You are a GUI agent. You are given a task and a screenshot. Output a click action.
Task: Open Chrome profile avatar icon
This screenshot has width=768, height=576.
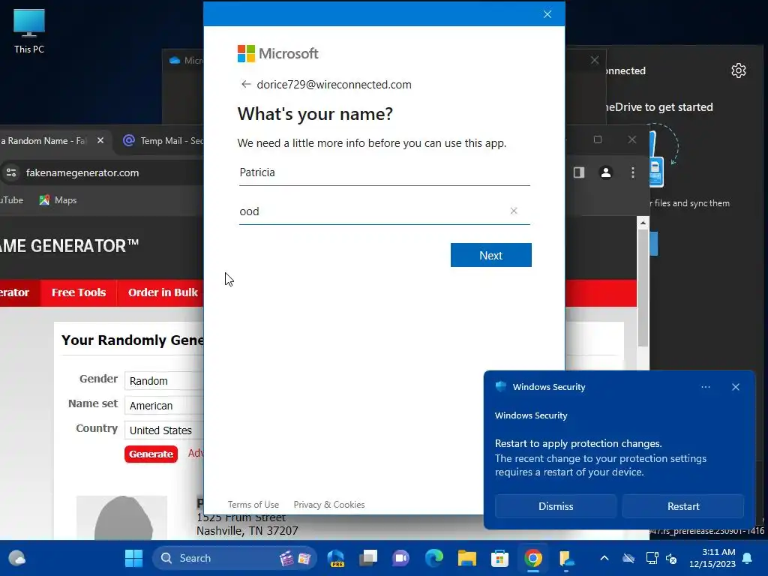click(x=606, y=172)
